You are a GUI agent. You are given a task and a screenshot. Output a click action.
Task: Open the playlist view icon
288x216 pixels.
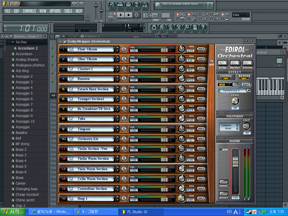pos(112,5)
